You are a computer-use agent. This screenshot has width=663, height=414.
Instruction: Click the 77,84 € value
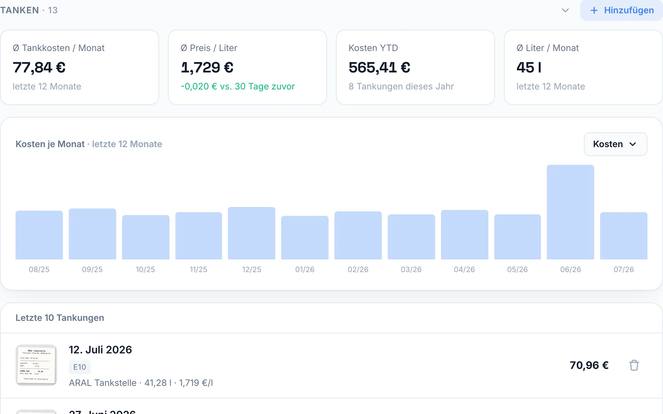click(39, 67)
